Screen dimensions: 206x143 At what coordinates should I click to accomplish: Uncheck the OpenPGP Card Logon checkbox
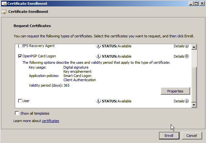click(x=20, y=56)
